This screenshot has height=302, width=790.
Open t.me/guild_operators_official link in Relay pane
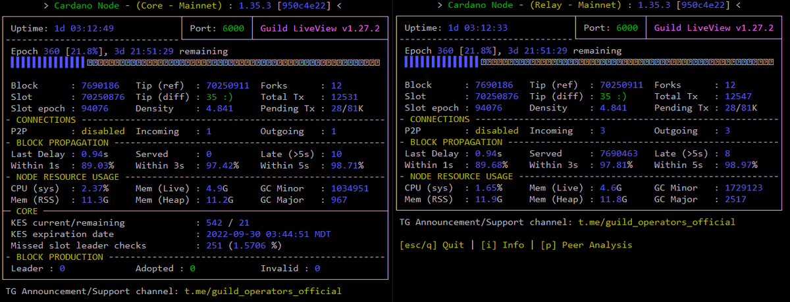(656, 222)
